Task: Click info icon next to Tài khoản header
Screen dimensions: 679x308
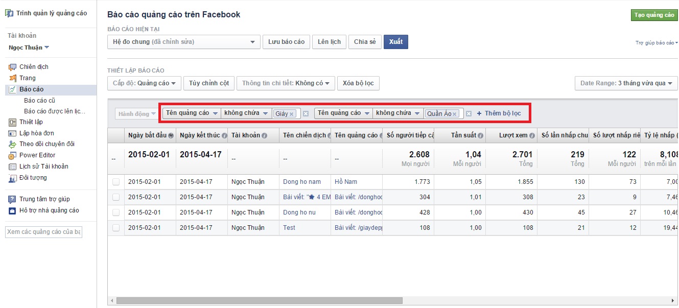Action: [x=265, y=135]
